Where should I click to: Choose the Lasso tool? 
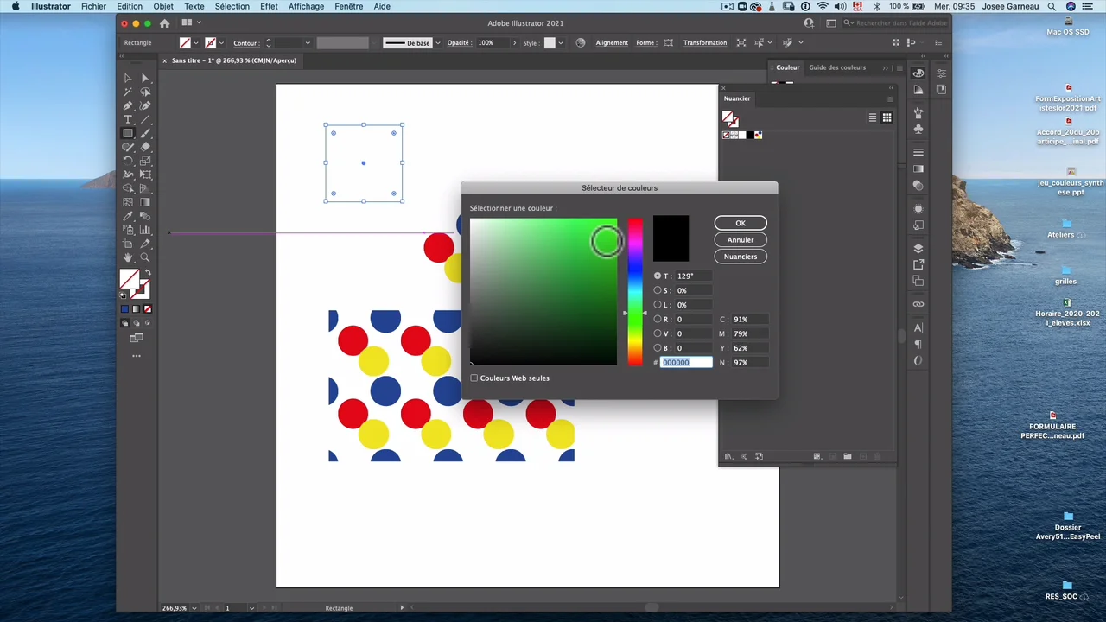click(145, 92)
